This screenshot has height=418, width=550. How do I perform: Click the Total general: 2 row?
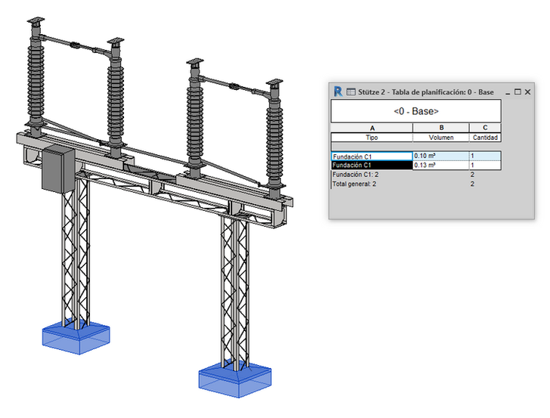[416, 184]
